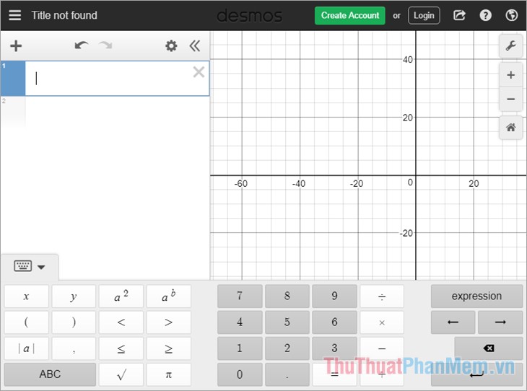Viewport: 527px width, 391px height.
Task: Switch to ABC letter keyboard
Action: (50, 374)
